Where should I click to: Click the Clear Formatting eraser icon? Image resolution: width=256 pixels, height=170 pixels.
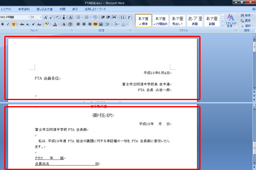click(57, 17)
